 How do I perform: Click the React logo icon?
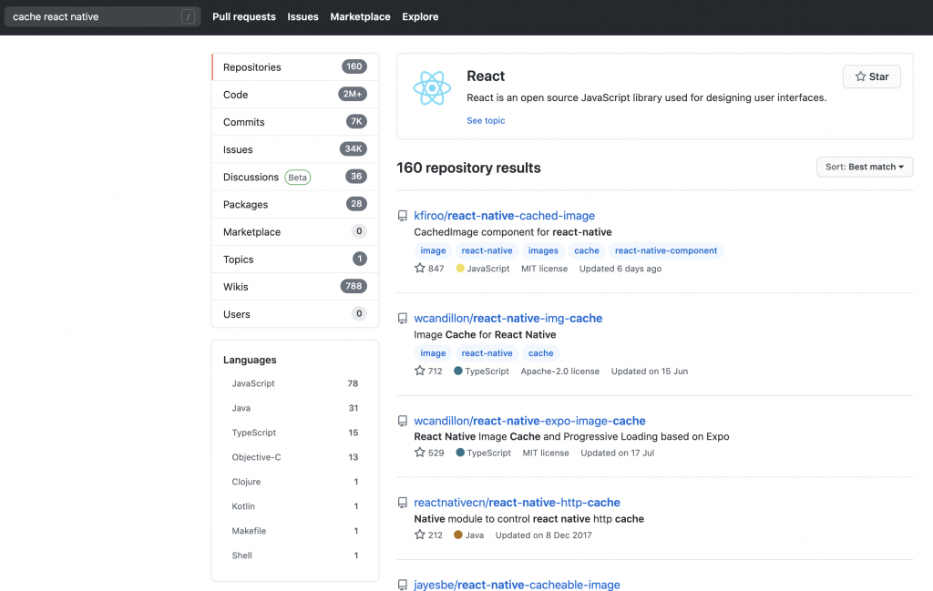(x=432, y=88)
